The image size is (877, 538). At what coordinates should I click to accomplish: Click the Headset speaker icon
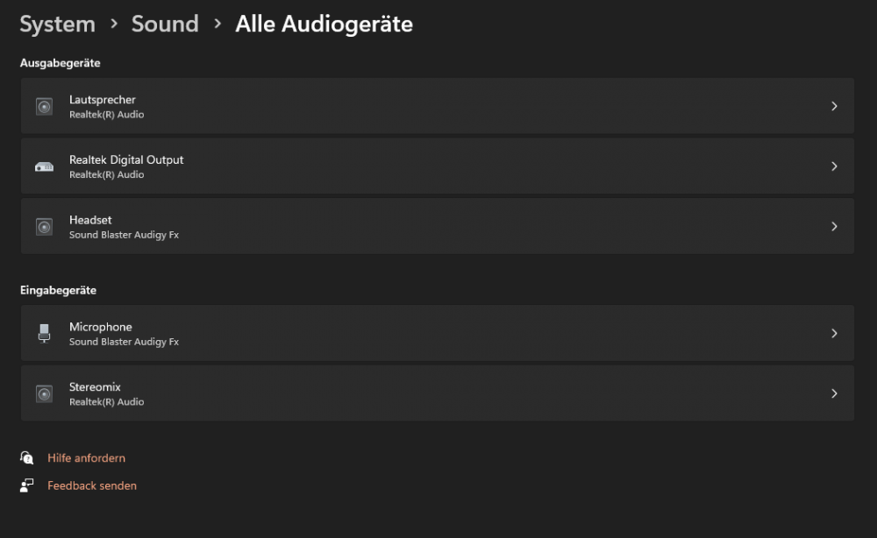point(44,227)
